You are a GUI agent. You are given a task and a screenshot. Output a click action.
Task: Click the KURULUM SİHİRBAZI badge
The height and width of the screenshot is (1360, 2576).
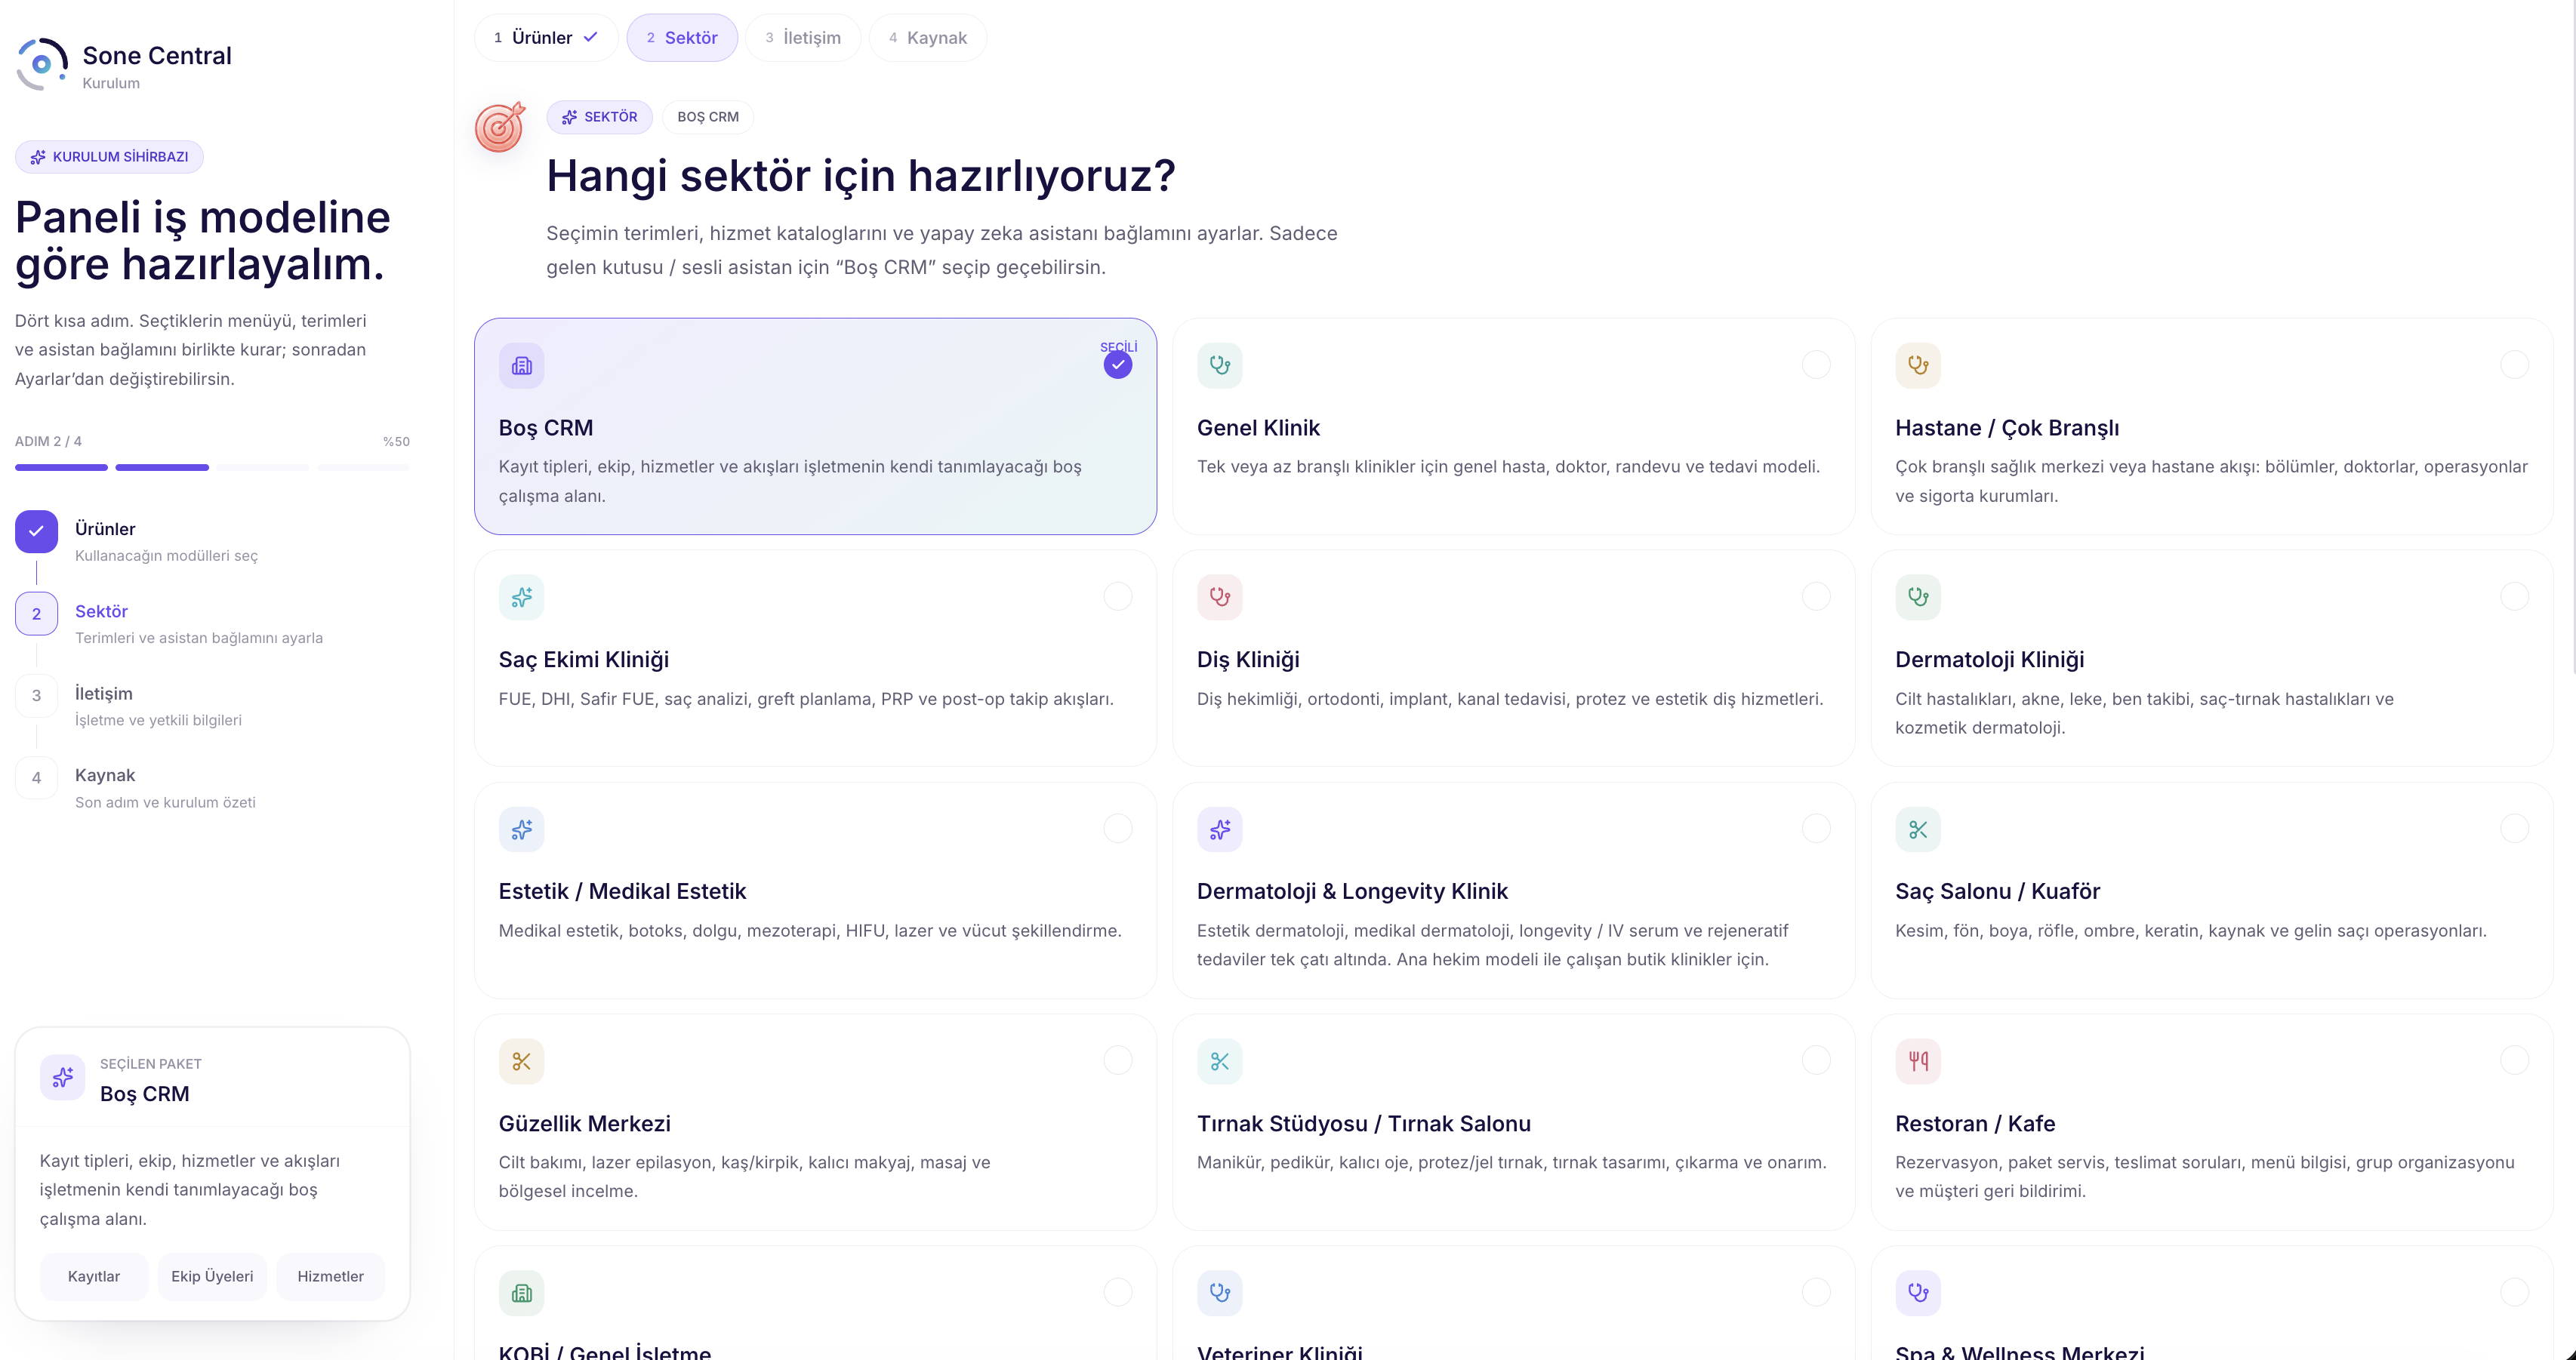[x=109, y=157]
